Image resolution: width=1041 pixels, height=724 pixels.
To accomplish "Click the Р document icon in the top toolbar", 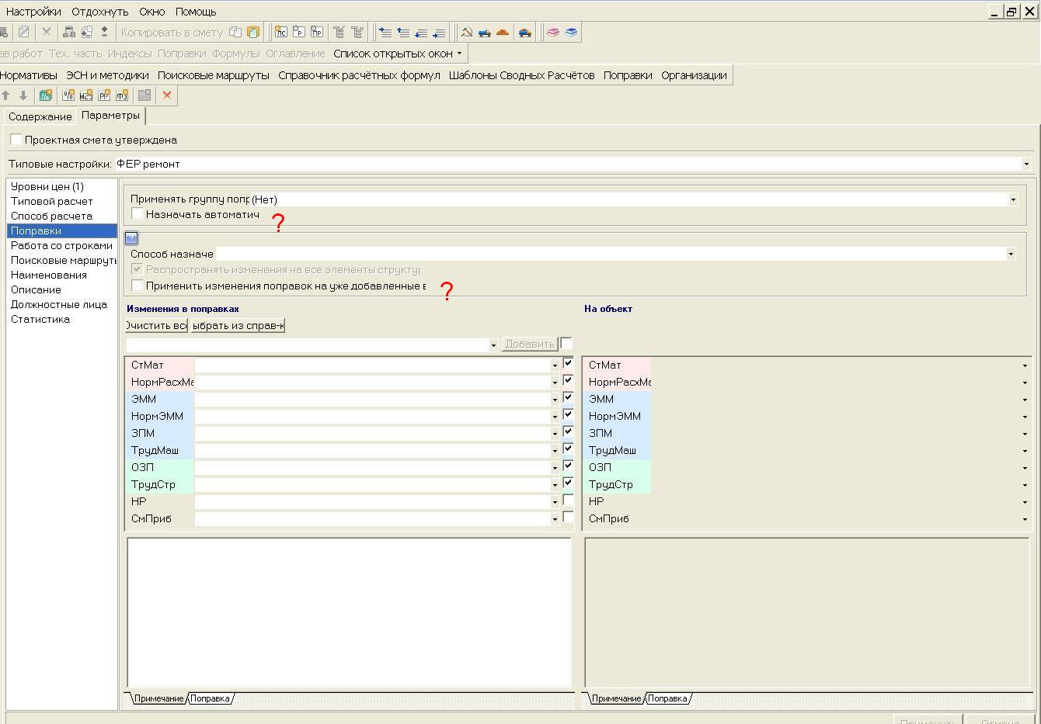I will click(298, 32).
